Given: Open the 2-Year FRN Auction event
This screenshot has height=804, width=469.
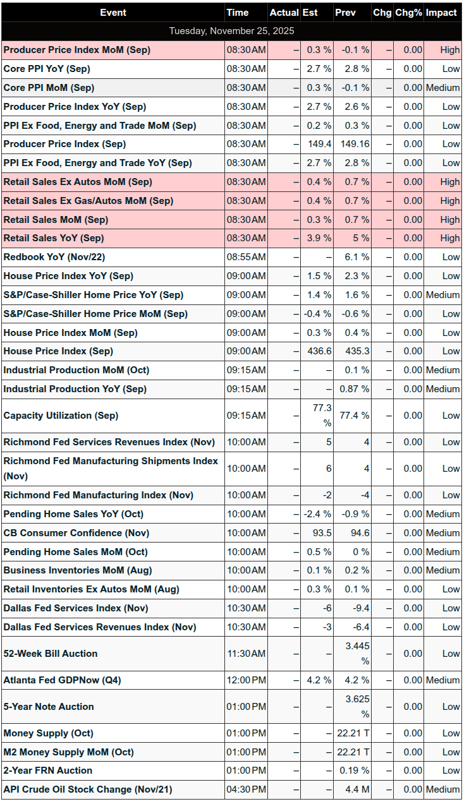Looking at the screenshot, I should [48, 771].
